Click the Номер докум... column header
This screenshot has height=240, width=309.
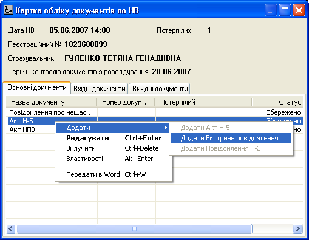tap(126, 102)
